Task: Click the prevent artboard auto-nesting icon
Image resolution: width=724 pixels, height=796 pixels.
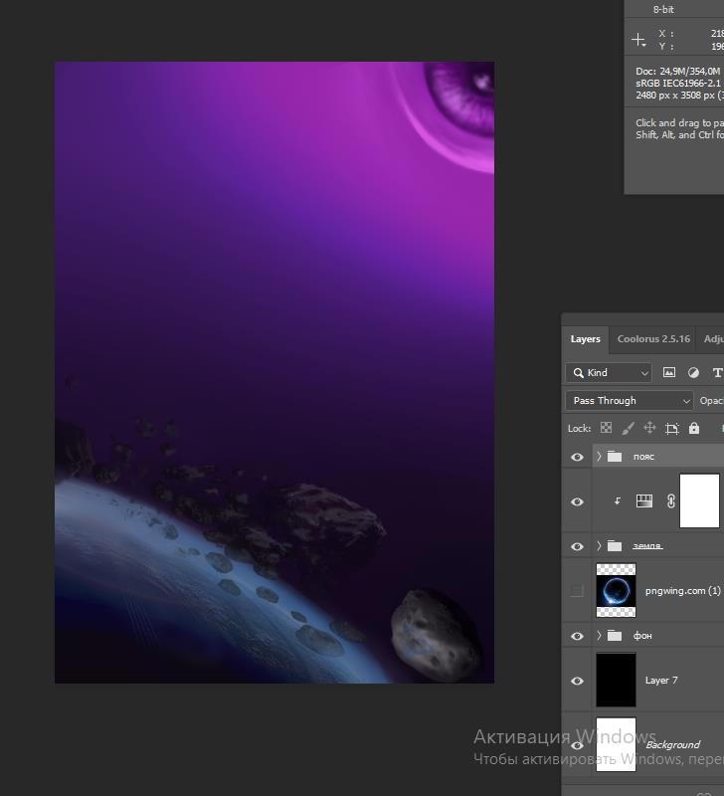Action: tap(672, 428)
